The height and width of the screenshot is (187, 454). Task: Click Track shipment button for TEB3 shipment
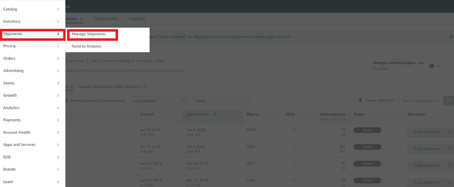point(426,149)
